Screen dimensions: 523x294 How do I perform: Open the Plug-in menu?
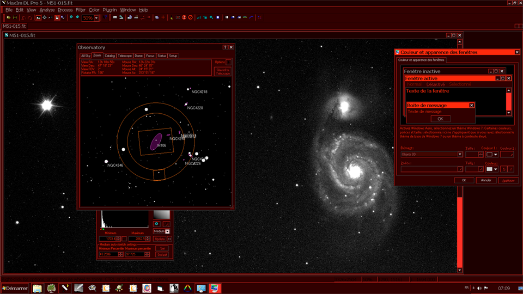click(110, 10)
